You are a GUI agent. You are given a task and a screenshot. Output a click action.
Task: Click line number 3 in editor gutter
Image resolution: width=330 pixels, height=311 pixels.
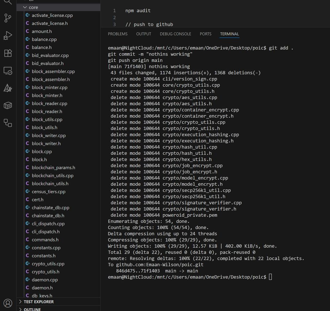(x=115, y=24)
